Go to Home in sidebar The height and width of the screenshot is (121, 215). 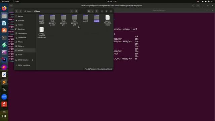25,25
